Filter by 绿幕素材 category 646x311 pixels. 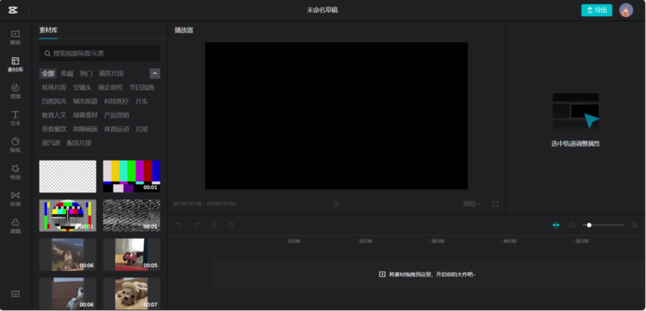tap(85, 115)
